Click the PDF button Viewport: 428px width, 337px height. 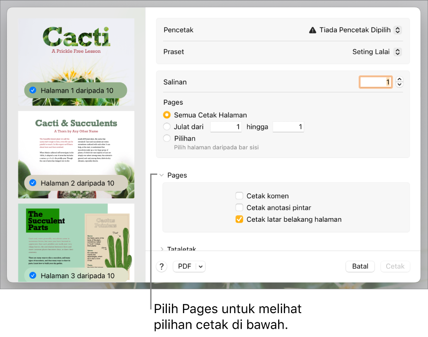pyautogui.click(x=185, y=266)
